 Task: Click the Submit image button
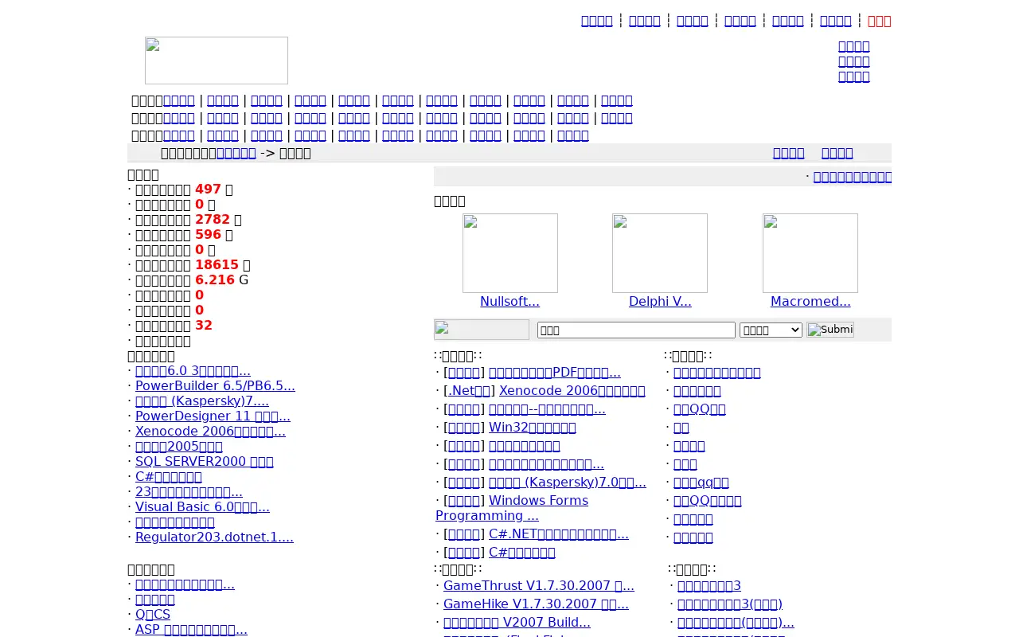click(830, 330)
